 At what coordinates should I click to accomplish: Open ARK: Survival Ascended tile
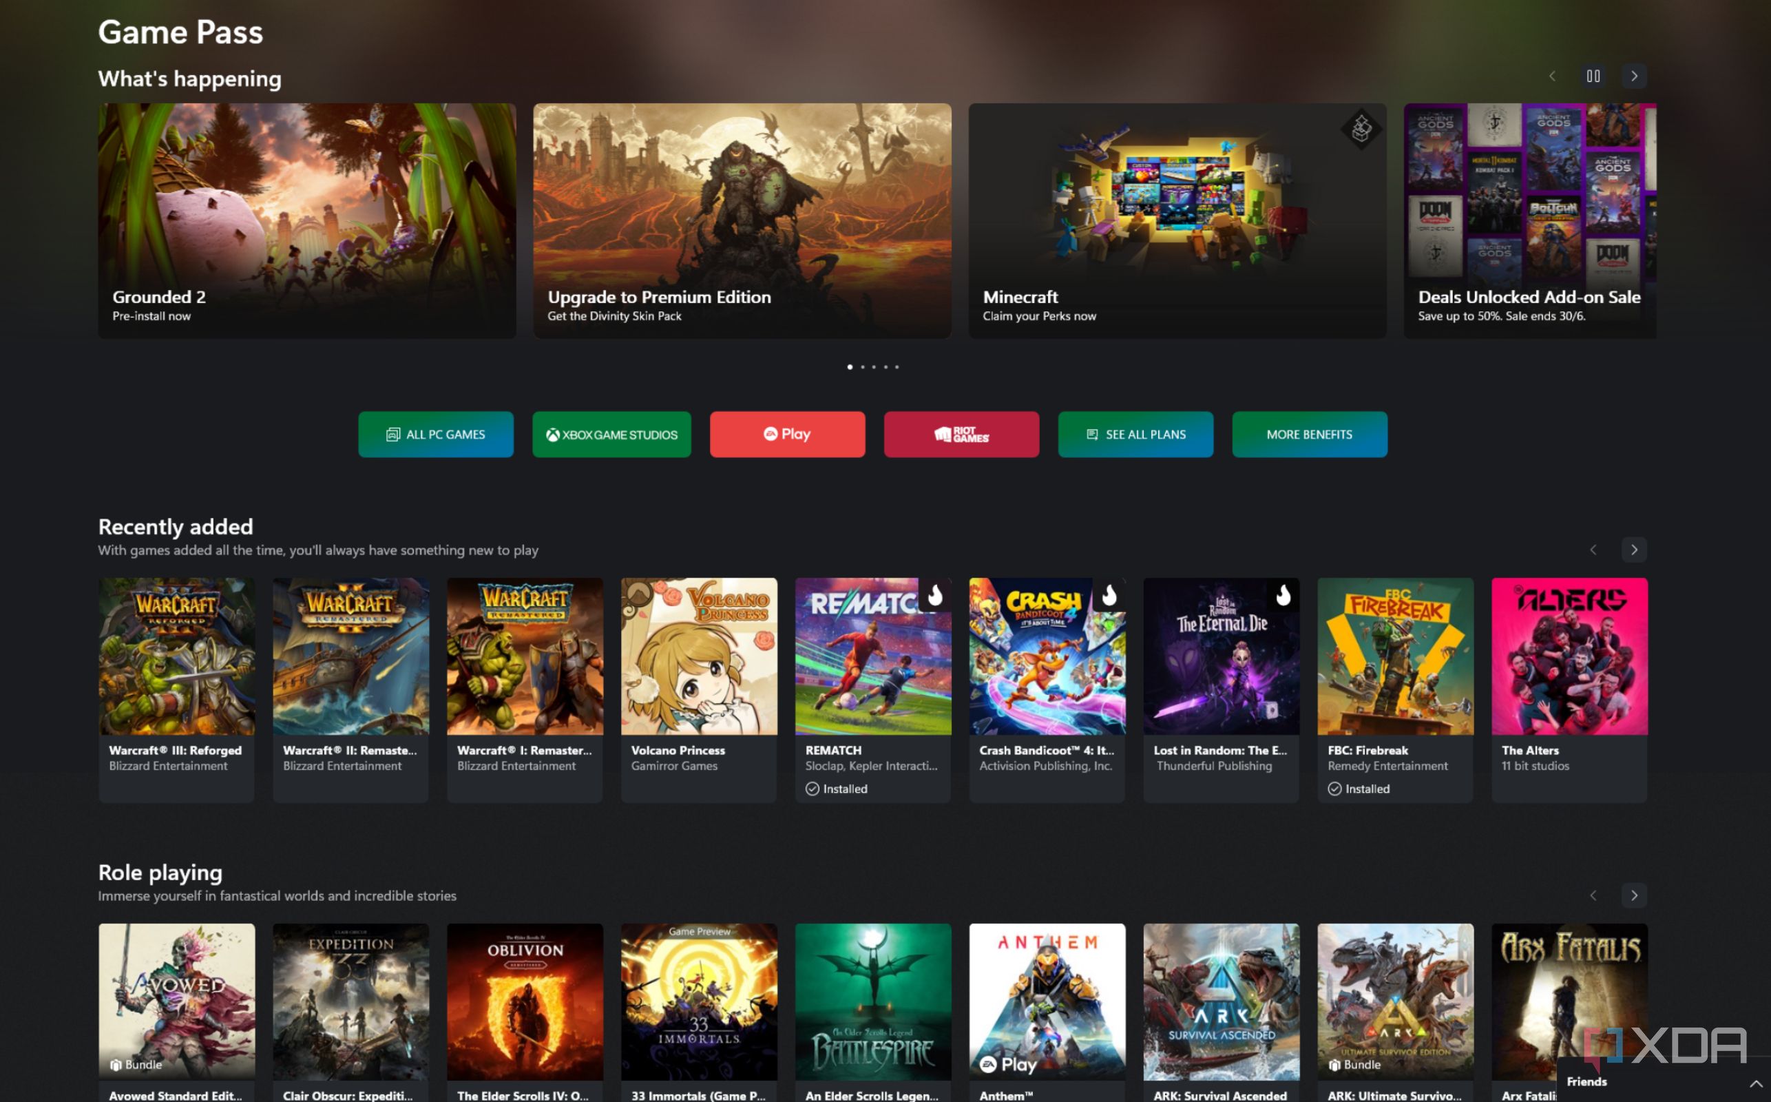(1222, 1012)
